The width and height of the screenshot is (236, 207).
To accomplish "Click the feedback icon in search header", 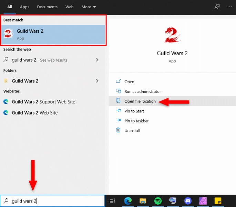I will point(217,7).
